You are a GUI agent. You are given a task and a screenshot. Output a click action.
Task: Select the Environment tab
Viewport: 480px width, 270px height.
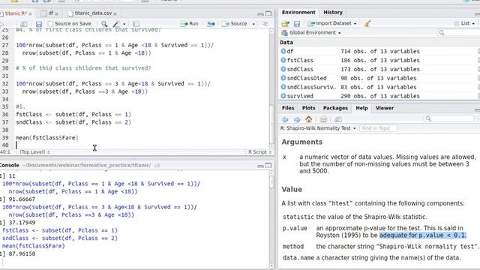click(x=298, y=12)
